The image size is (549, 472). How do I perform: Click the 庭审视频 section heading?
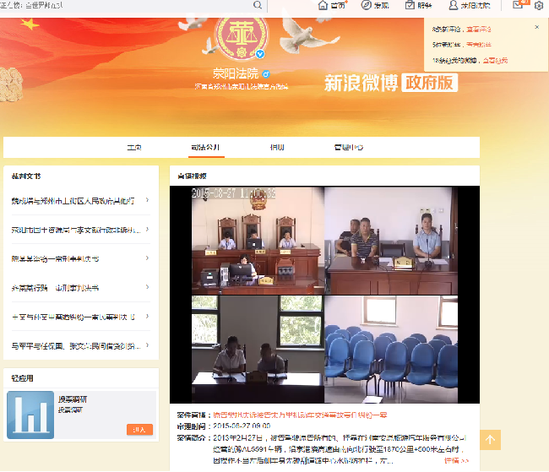coord(192,176)
